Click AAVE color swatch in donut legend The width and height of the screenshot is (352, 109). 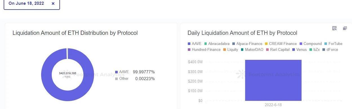coord(117,72)
